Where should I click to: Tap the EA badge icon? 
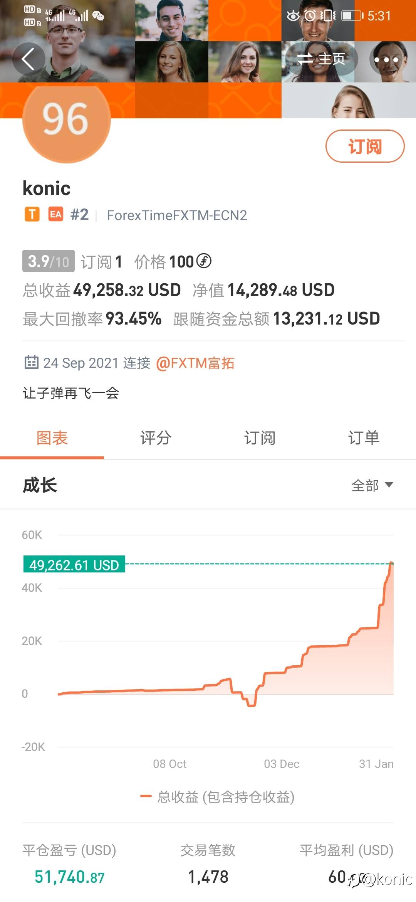(x=55, y=214)
